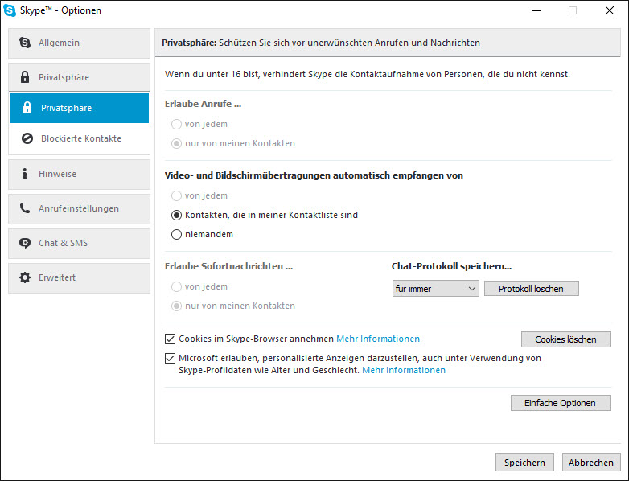This screenshot has height=481, width=629.
Task: Click the Skype icon next to Allgemein
Action: coord(25,43)
